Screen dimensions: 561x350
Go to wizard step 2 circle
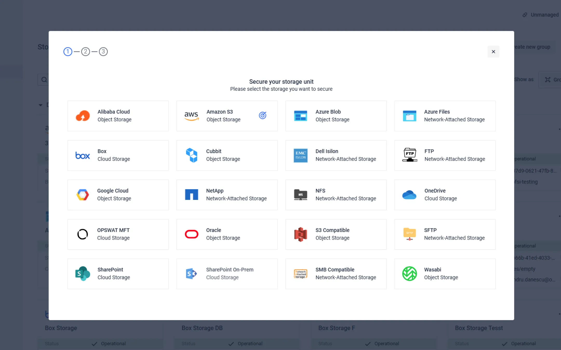[85, 52]
